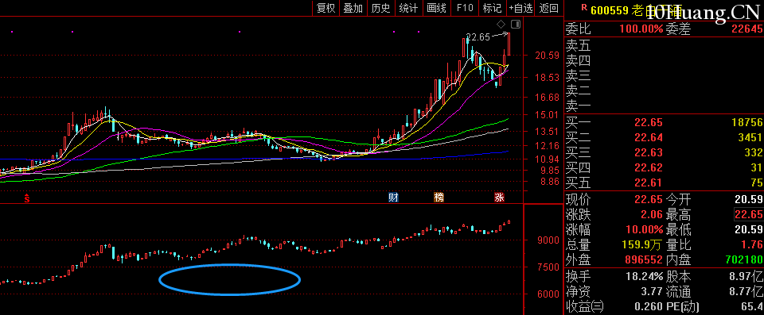Image resolution: width=764 pixels, height=315 pixels.
Task: Open the 复权 price adjustment menu
Action: [326, 8]
